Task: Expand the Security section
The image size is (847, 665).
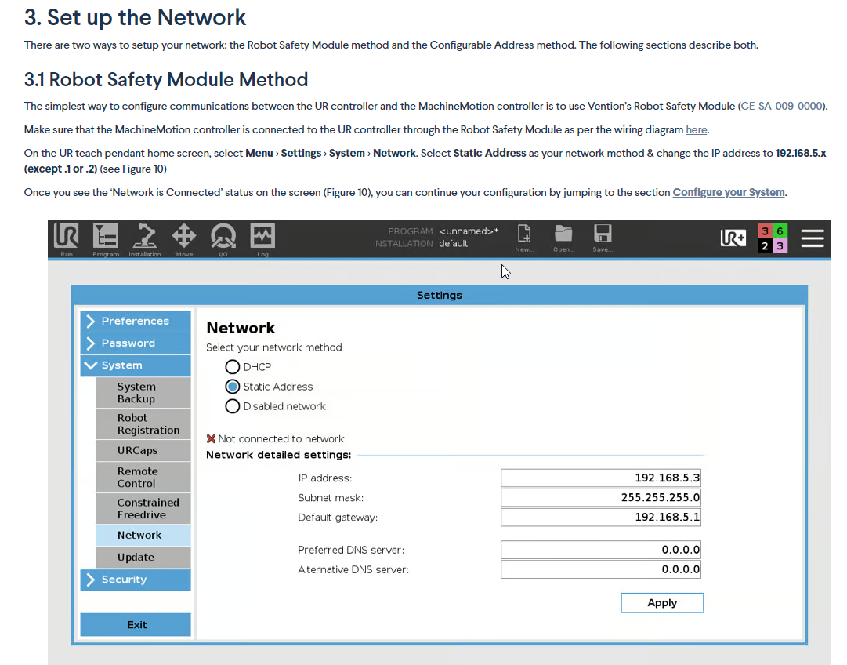Action: (136, 580)
